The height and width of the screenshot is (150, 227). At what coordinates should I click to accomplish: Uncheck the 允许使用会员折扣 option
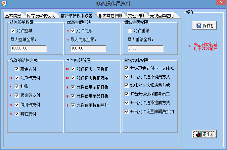click(73, 69)
